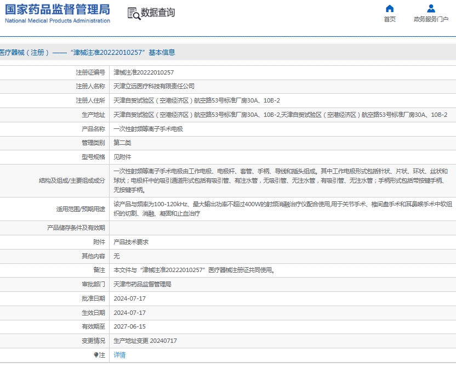This screenshot has width=456, height=367.
Task: Click the 生效日期 label
Action: [x=93, y=313]
